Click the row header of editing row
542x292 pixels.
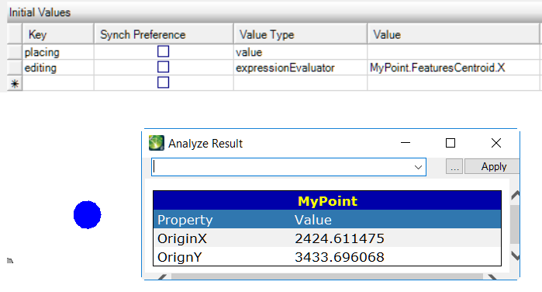click(15, 68)
